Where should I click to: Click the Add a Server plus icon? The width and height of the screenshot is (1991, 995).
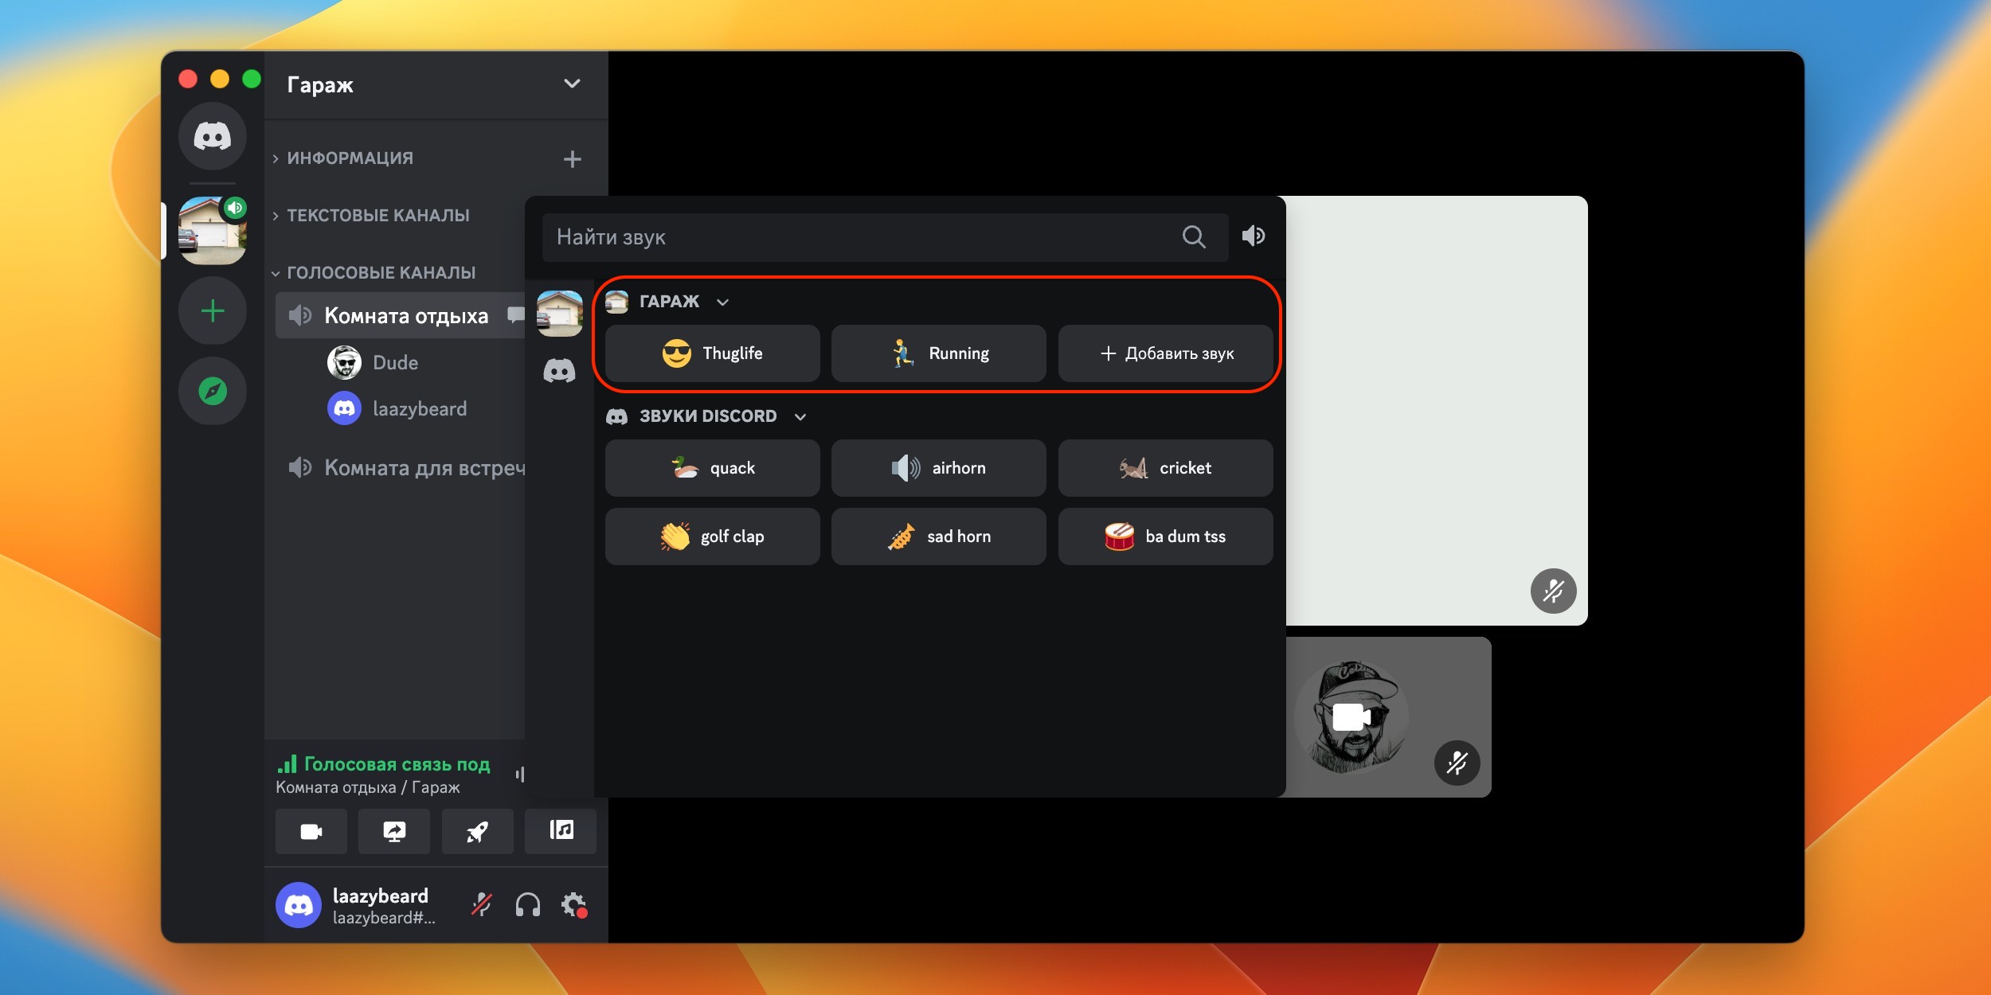coord(212,310)
